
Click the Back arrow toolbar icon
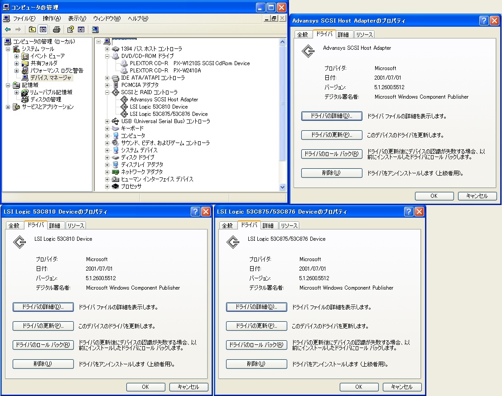8,29
